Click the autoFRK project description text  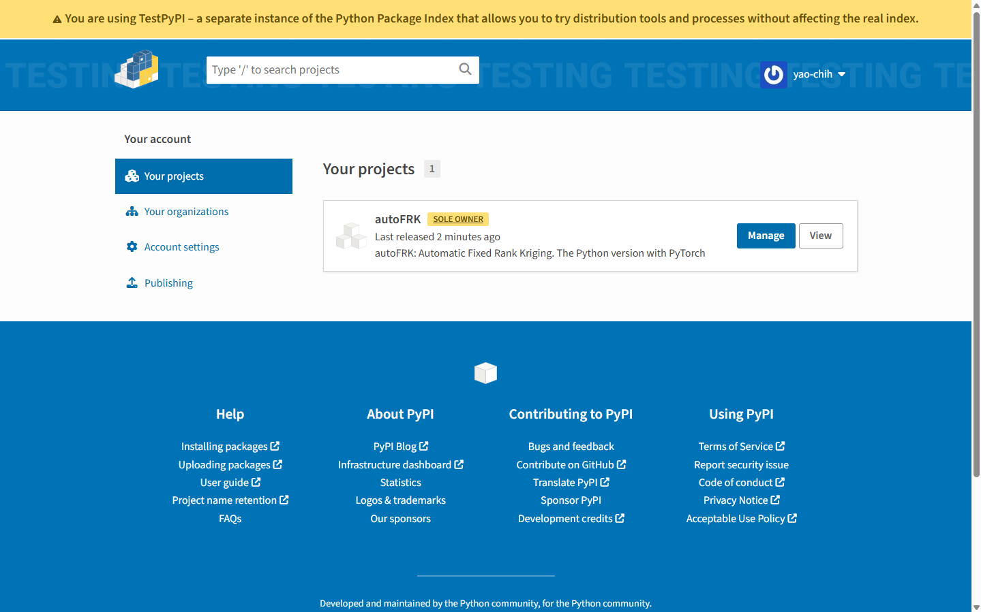coord(540,253)
